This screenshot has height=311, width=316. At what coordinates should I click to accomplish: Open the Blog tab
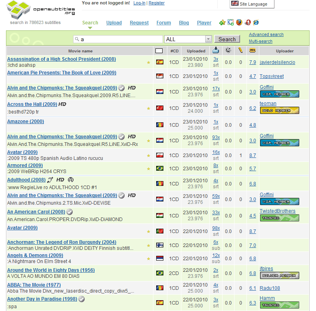pos(184,23)
